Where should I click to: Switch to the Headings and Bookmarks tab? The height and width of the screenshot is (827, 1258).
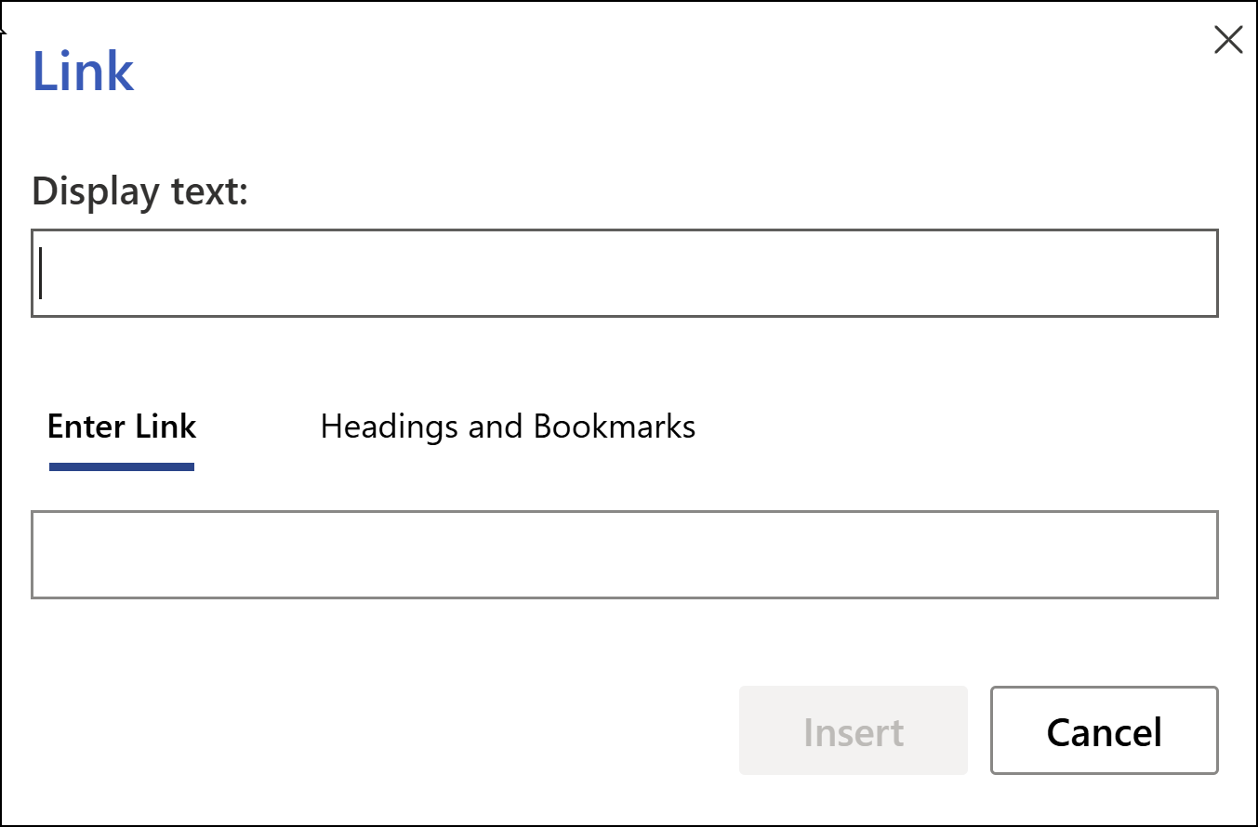508,427
